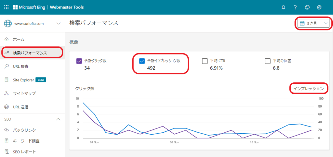Image resolution: width=333 pixels, height=157 pixels.
Task: Open the help question mark icon
Action: point(295,7)
